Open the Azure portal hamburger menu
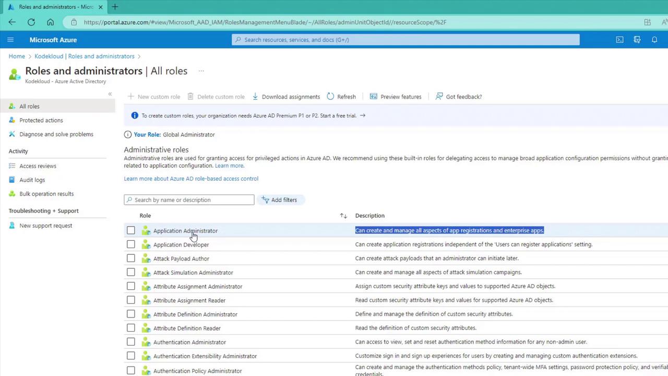This screenshot has width=668, height=376. point(10,40)
